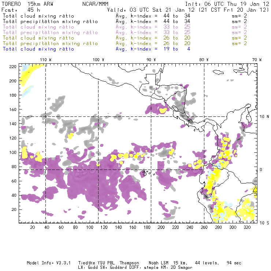
Task: Select the "Tiedtke" scheme name in the footer
Action: 87,263
